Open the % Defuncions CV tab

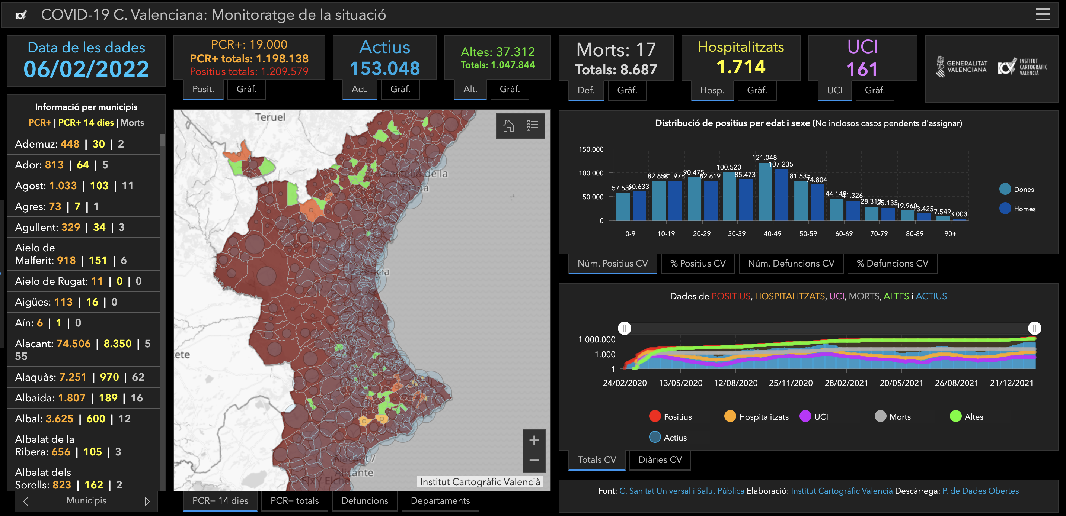(892, 263)
